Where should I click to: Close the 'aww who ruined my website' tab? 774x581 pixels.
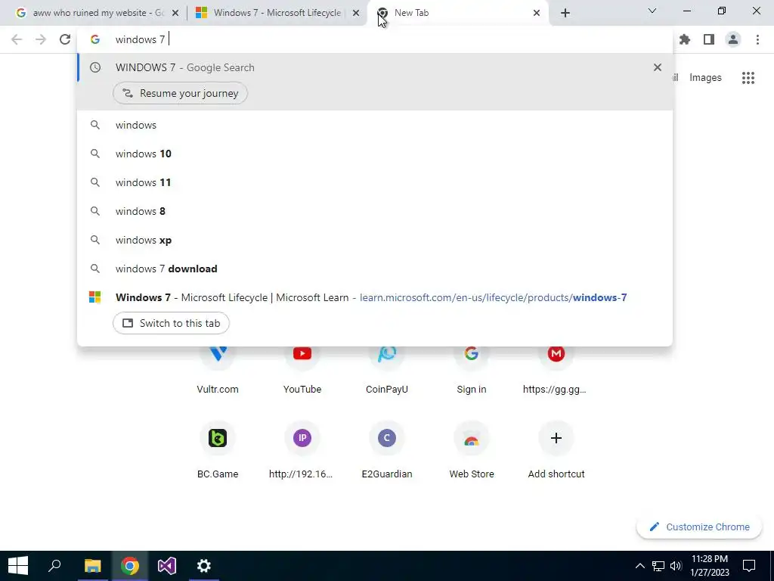coord(175,14)
